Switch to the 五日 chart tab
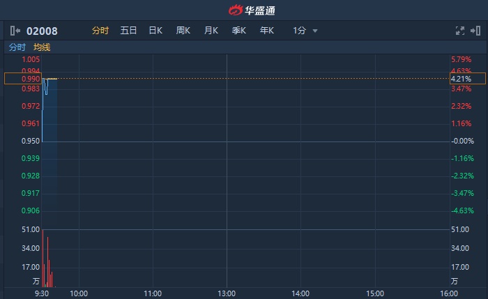488x299 pixels. 128,31
